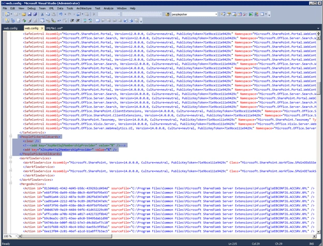Click the first icon in the XML editor toolbar
The height and width of the screenshot is (246, 323).
tap(7, 20)
